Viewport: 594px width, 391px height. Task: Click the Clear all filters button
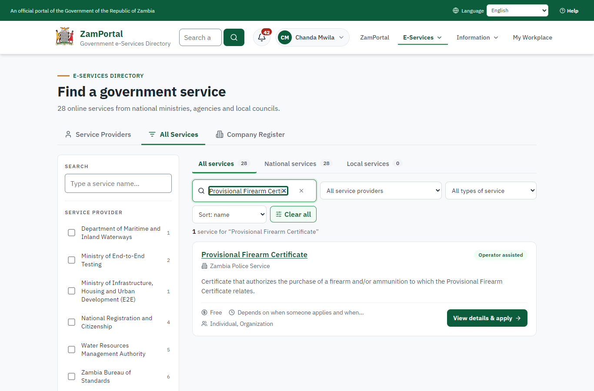tap(294, 215)
